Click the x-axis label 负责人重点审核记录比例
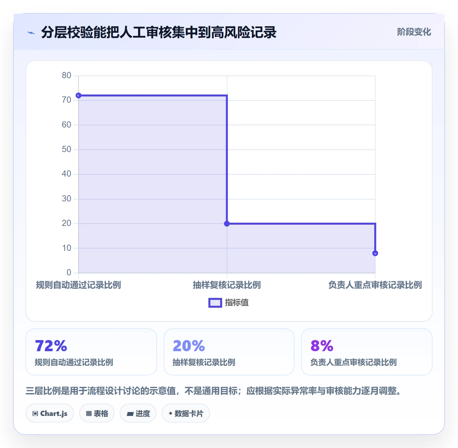Screen dimensions: 458x448 coord(375,285)
